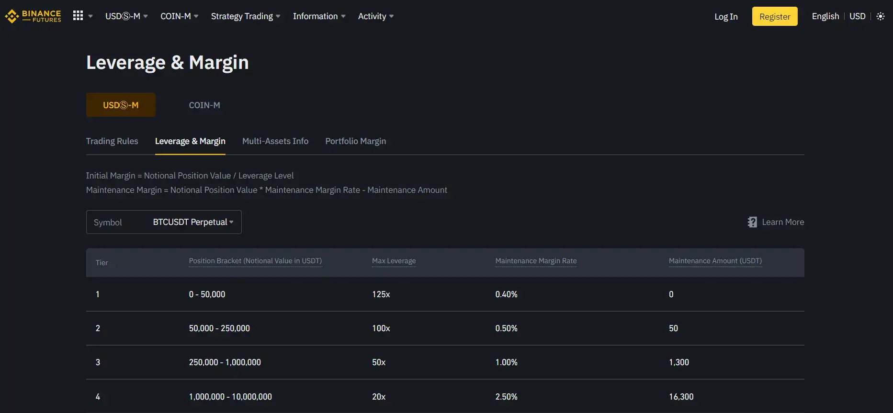Click the Max Leverage column header
Screen dimensions: 893x413
(x=394, y=261)
